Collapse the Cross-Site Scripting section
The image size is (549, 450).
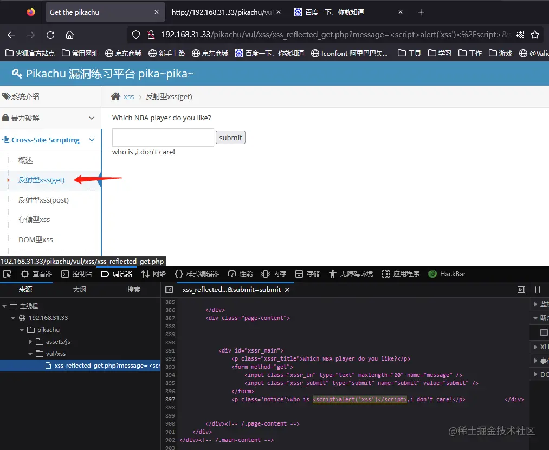pos(50,140)
